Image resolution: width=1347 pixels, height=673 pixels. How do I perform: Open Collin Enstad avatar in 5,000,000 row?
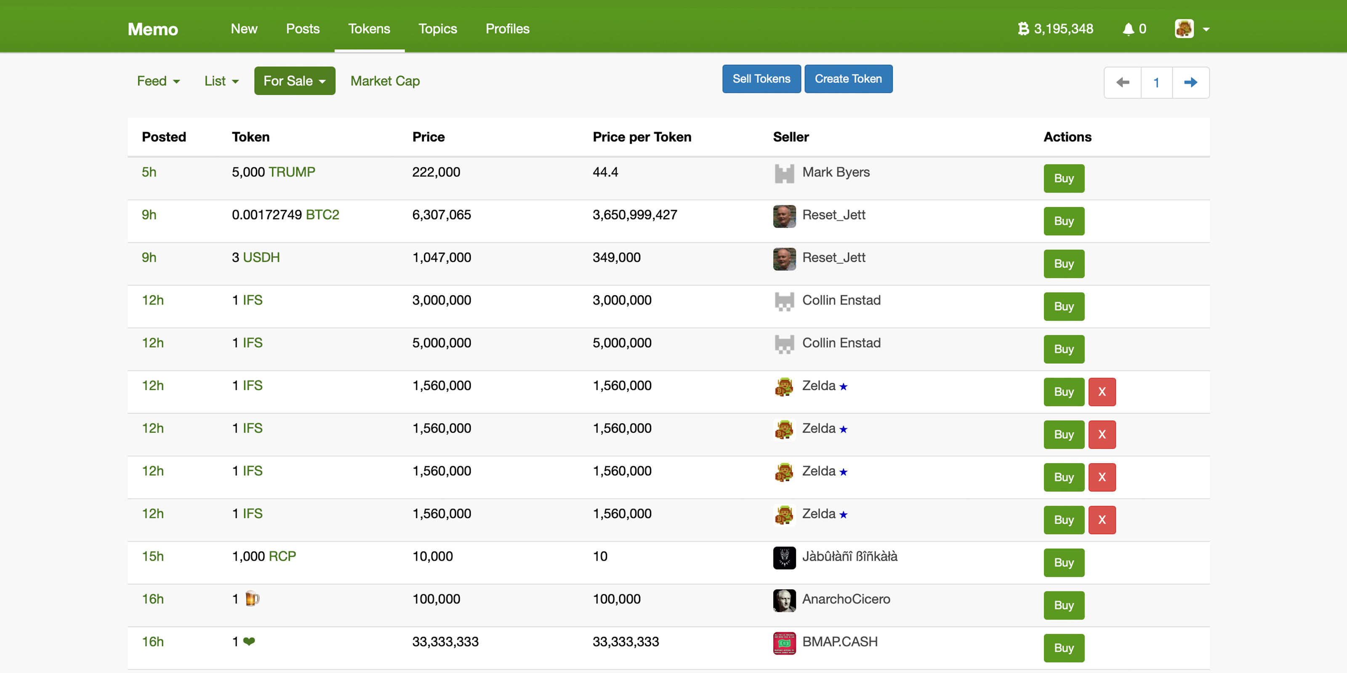click(784, 344)
